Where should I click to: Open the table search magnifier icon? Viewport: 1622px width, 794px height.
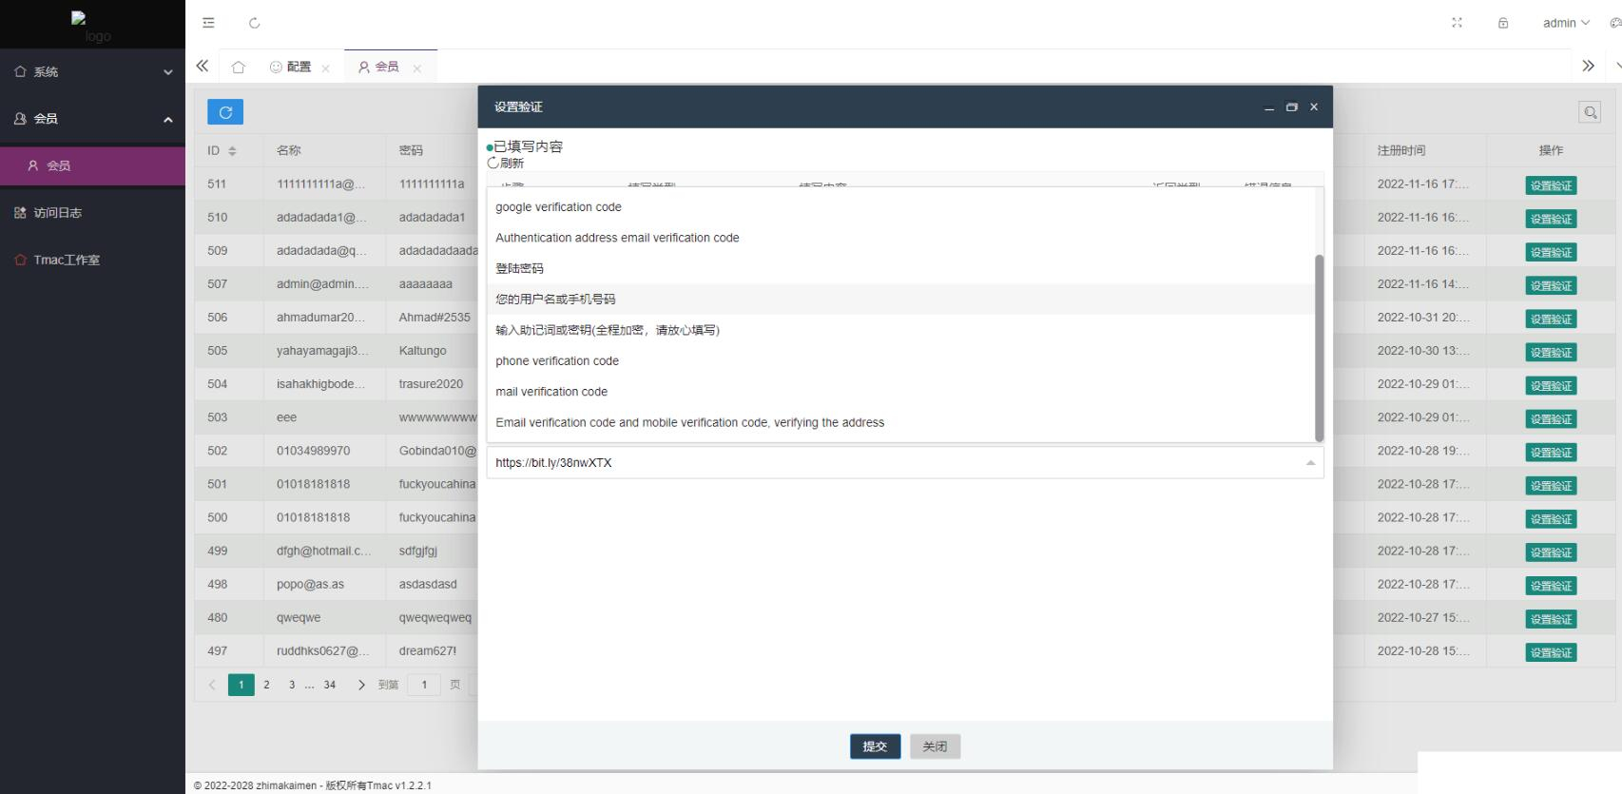(1590, 112)
